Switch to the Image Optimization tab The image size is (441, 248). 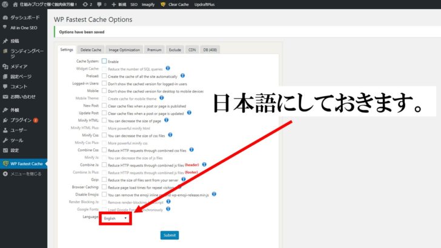pos(124,50)
